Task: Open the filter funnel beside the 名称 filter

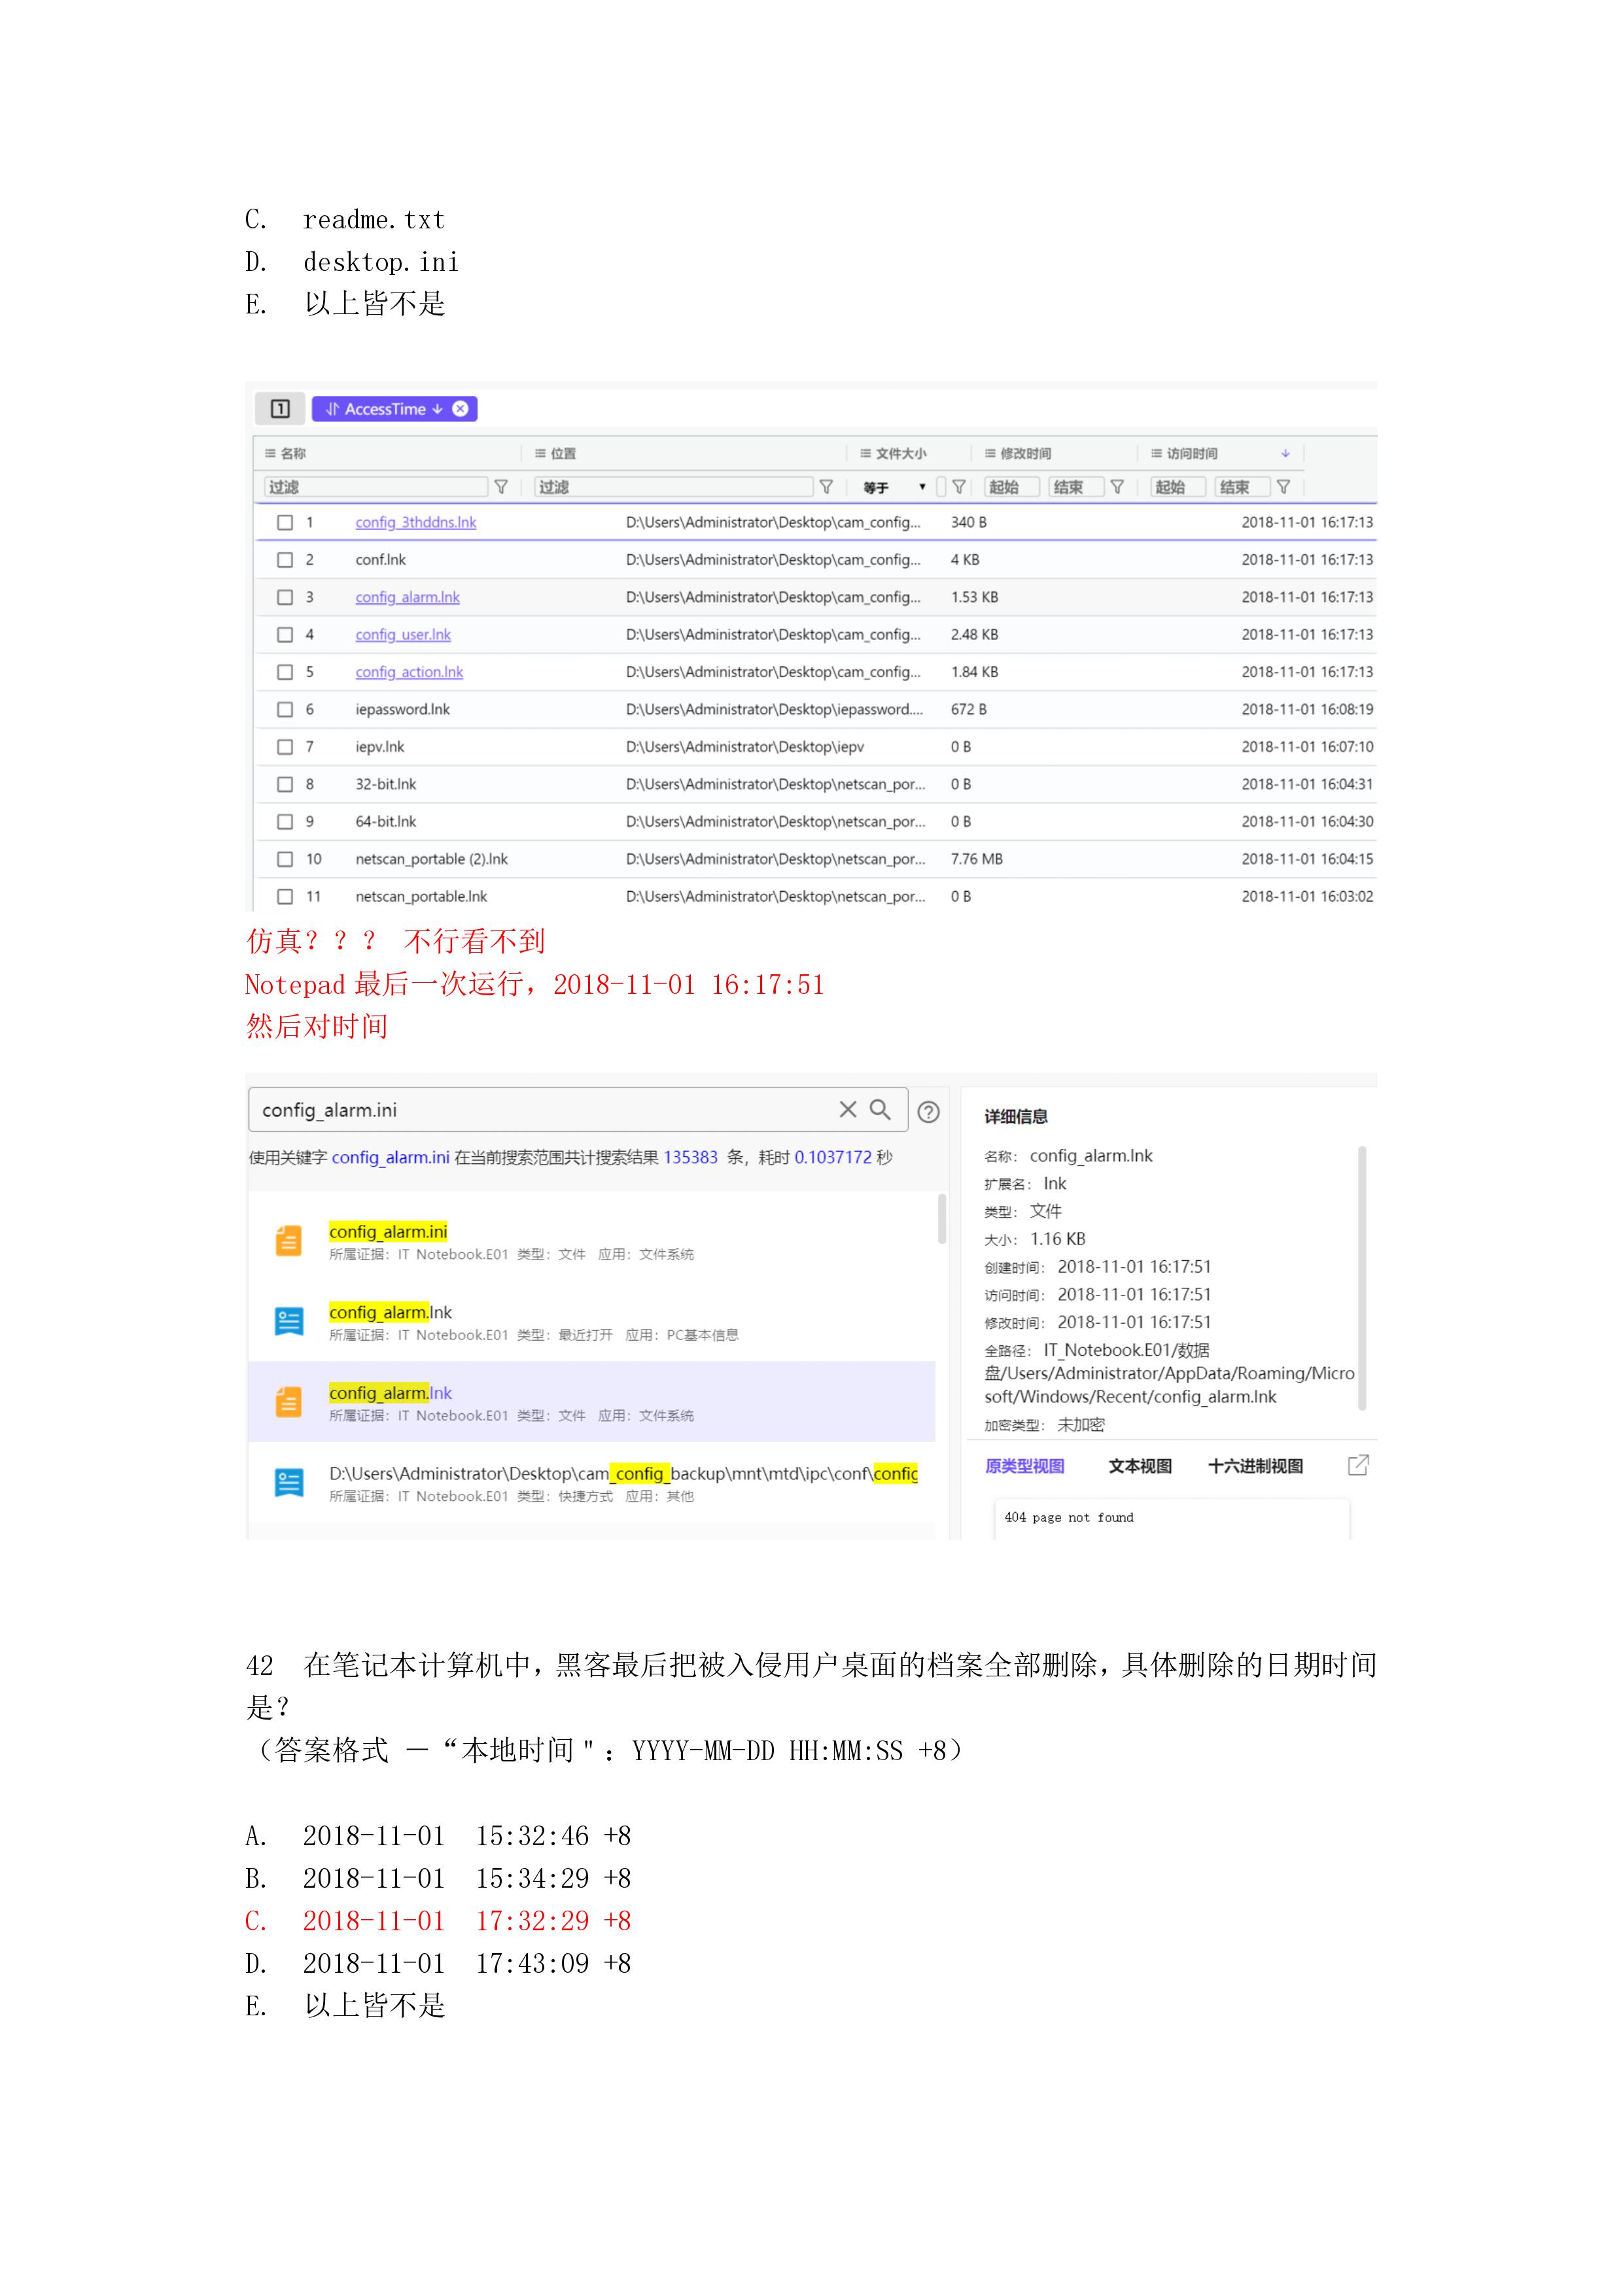Action: 501,487
